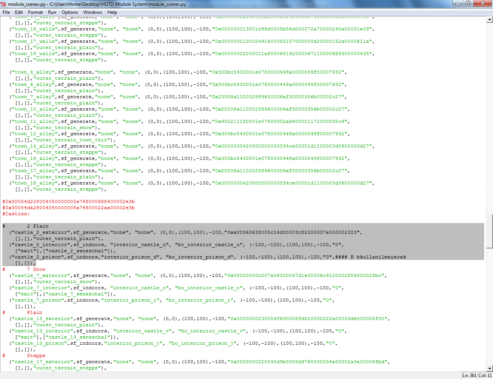Click the "castle_7_seneschal" string
This screenshot has height=379, width=493.
78,294
